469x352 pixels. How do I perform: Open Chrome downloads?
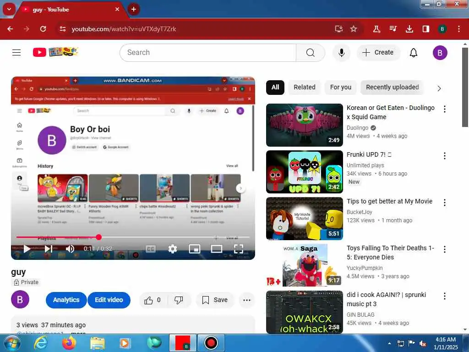pyautogui.click(x=409, y=29)
